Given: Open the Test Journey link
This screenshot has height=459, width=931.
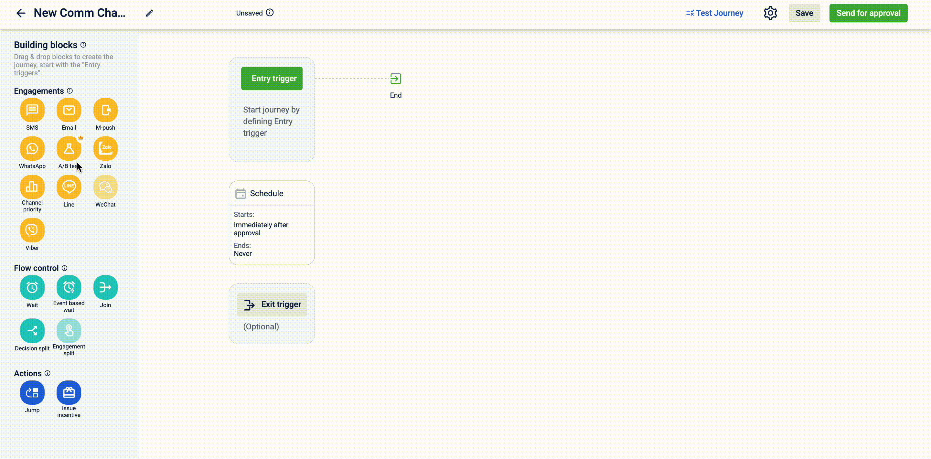Looking at the screenshot, I should pos(714,13).
